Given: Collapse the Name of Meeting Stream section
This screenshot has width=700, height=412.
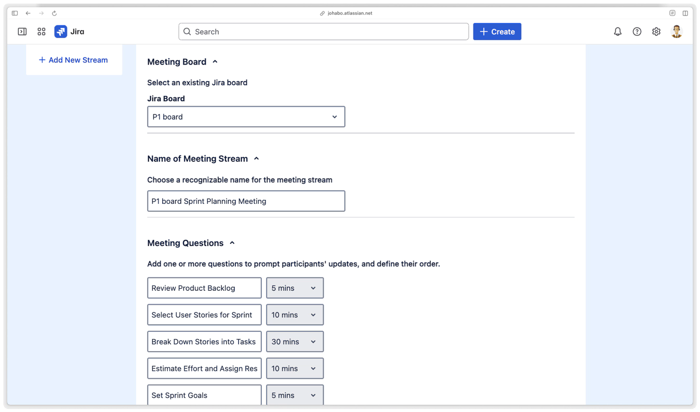Looking at the screenshot, I should click(x=256, y=159).
